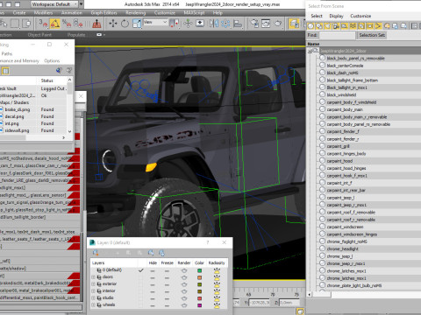421x315 pixels.
Task: Open the Render Setup dialog icon
Action: tap(254, 24)
